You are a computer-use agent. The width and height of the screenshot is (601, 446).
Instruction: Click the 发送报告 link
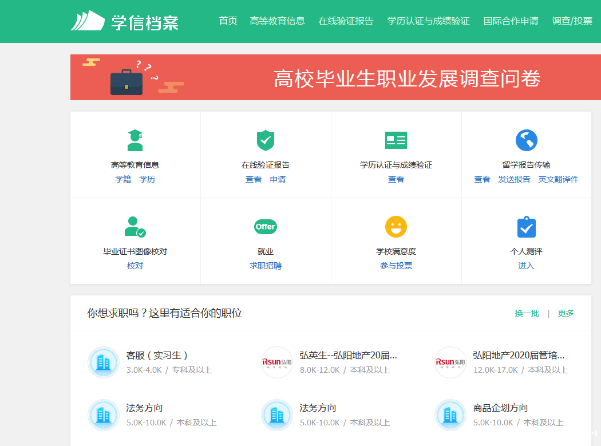pos(514,179)
